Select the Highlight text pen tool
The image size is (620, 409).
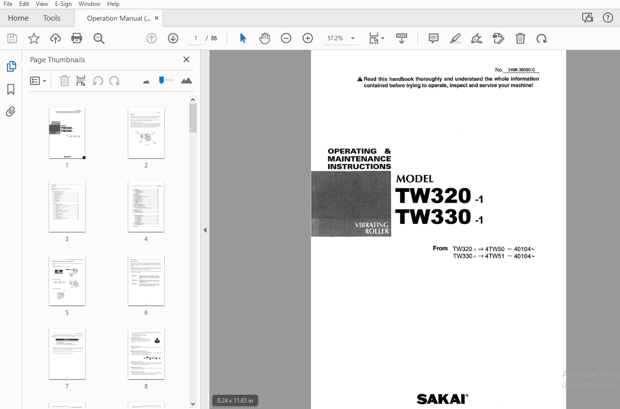(455, 38)
